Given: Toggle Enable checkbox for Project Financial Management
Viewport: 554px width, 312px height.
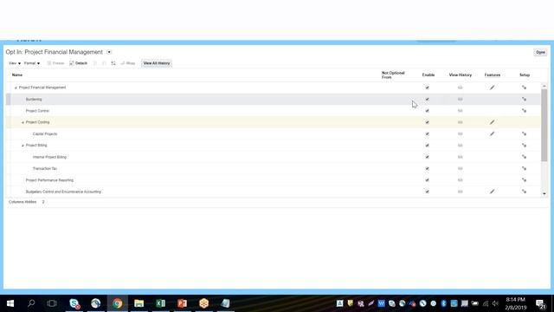Looking at the screenshot, I should tap(427, 88).
